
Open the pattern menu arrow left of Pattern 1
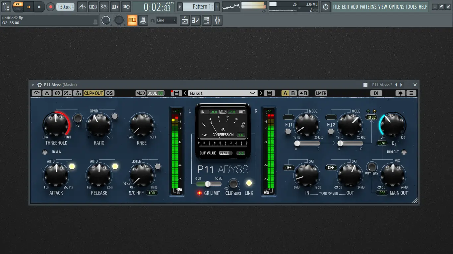tap(180, 7)
